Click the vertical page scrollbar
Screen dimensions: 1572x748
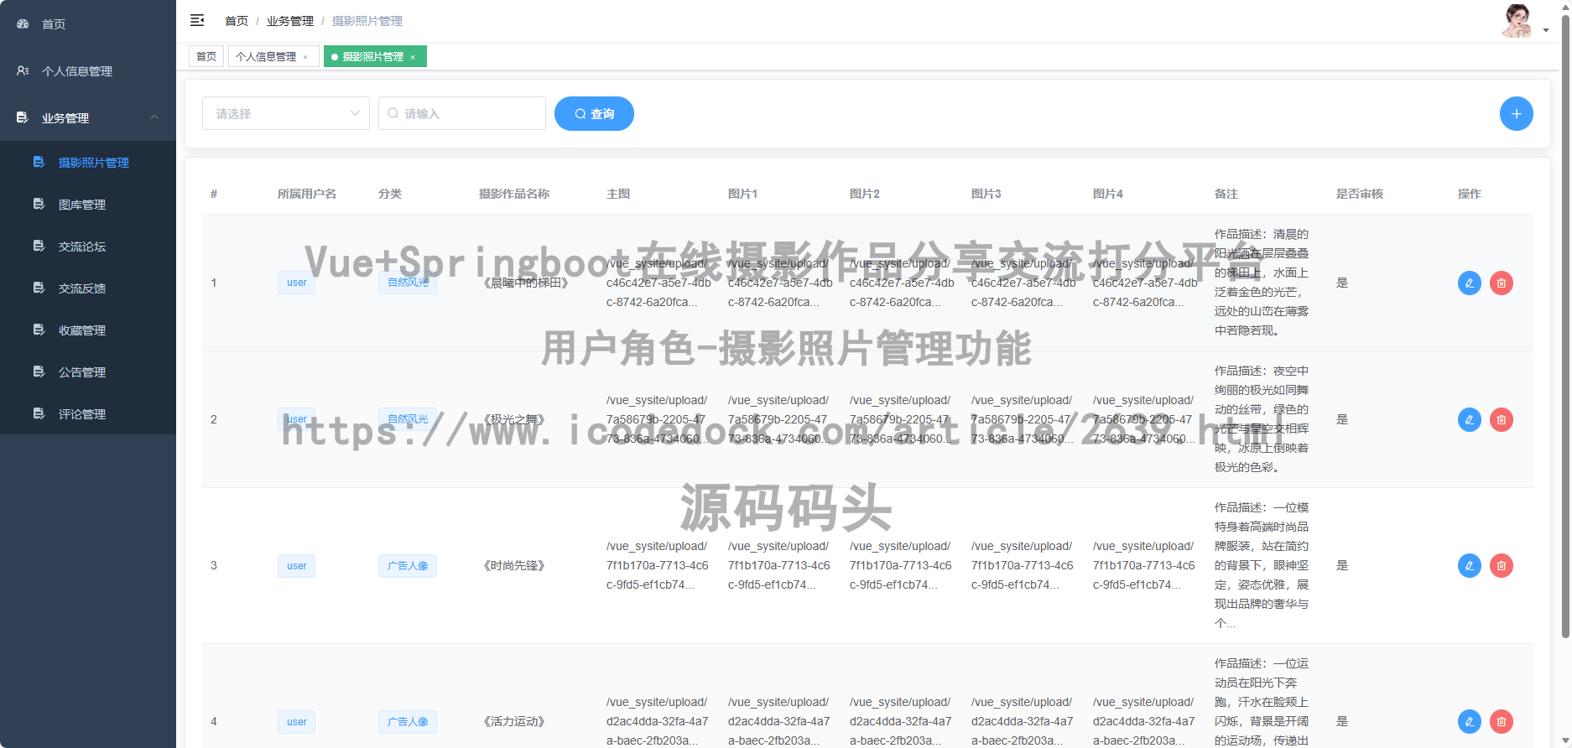click(1564, 335)
